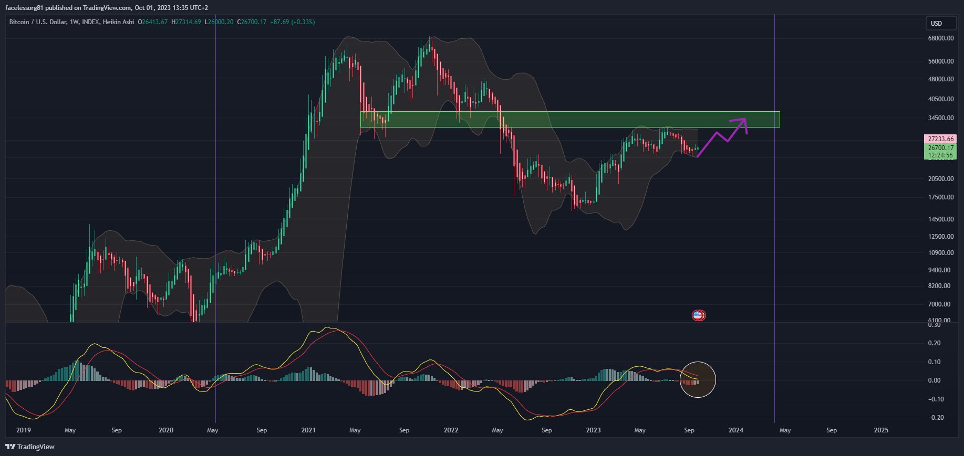Click the 34500.00 level on the price scale

pyautogui.click(x=940, y=118)
